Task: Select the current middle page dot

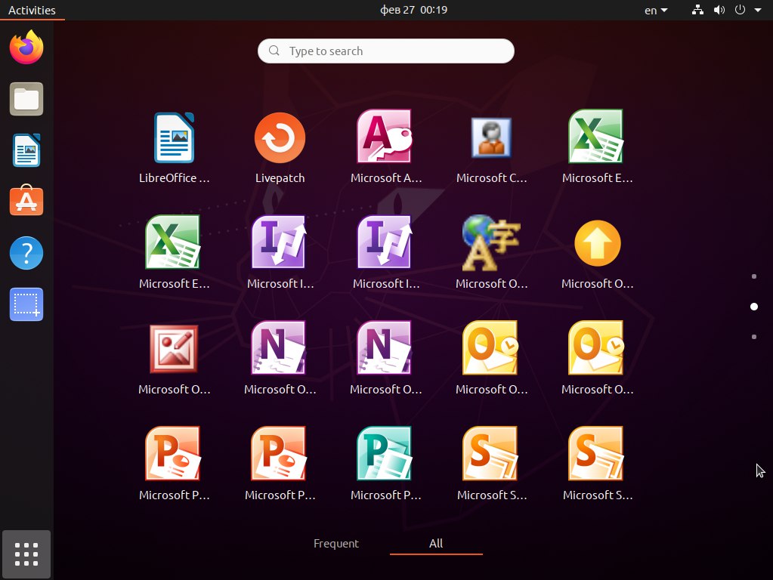Action: [x=754, y=307]
